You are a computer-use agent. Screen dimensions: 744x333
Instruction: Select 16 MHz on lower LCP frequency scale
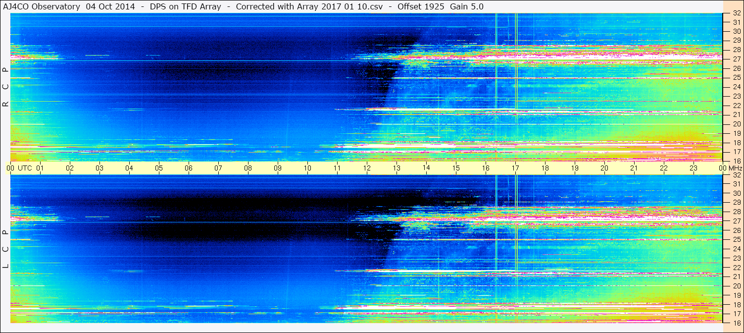[736, 323]
